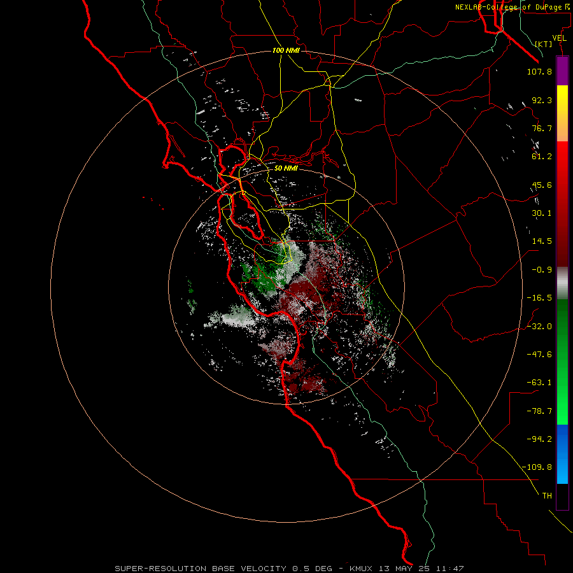Screen dimensions: 573x573
Task: Click the -0.9 legend value
Action: point(542,270)
